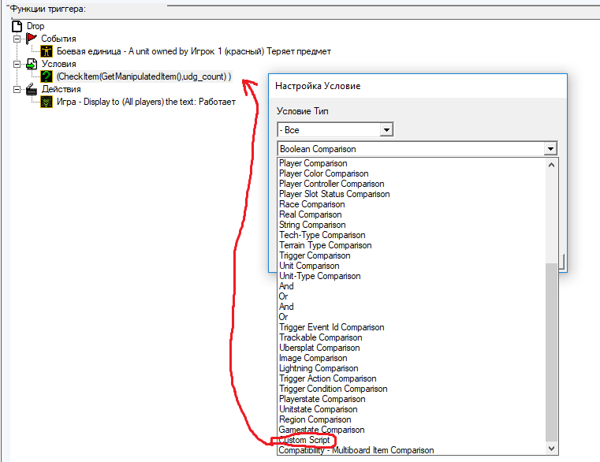Collapse the Условия tree node
This screenshot has width=600, height=462.
[17, 64]
